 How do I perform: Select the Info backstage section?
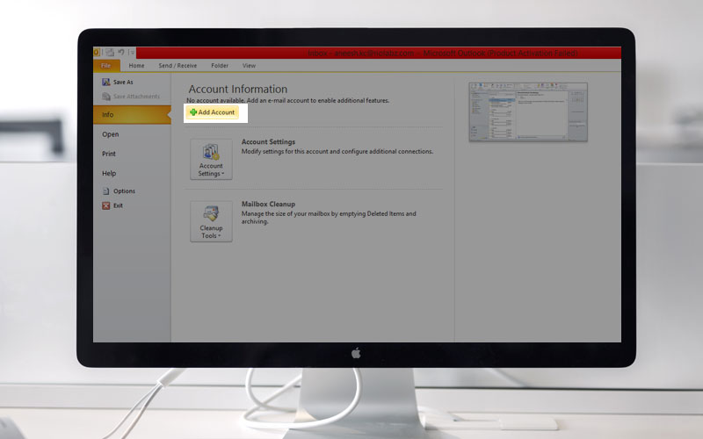[132, 115]
